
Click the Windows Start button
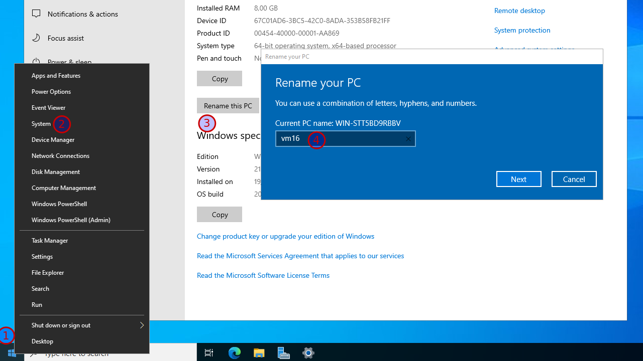[x=12, y=353]
